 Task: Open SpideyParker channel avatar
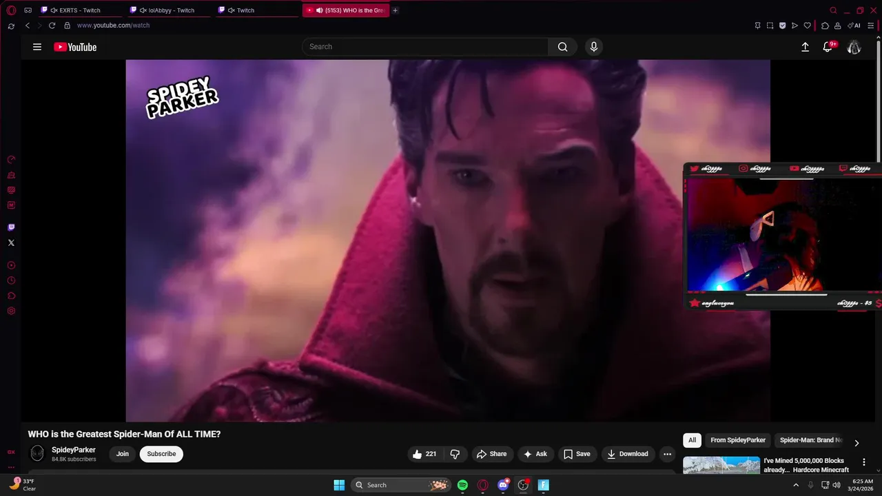[37, 453]
